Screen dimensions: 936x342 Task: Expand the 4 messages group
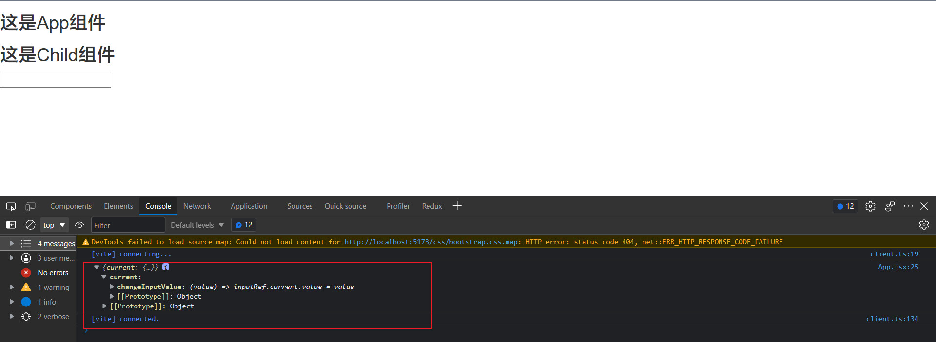[x=12, y=243]
